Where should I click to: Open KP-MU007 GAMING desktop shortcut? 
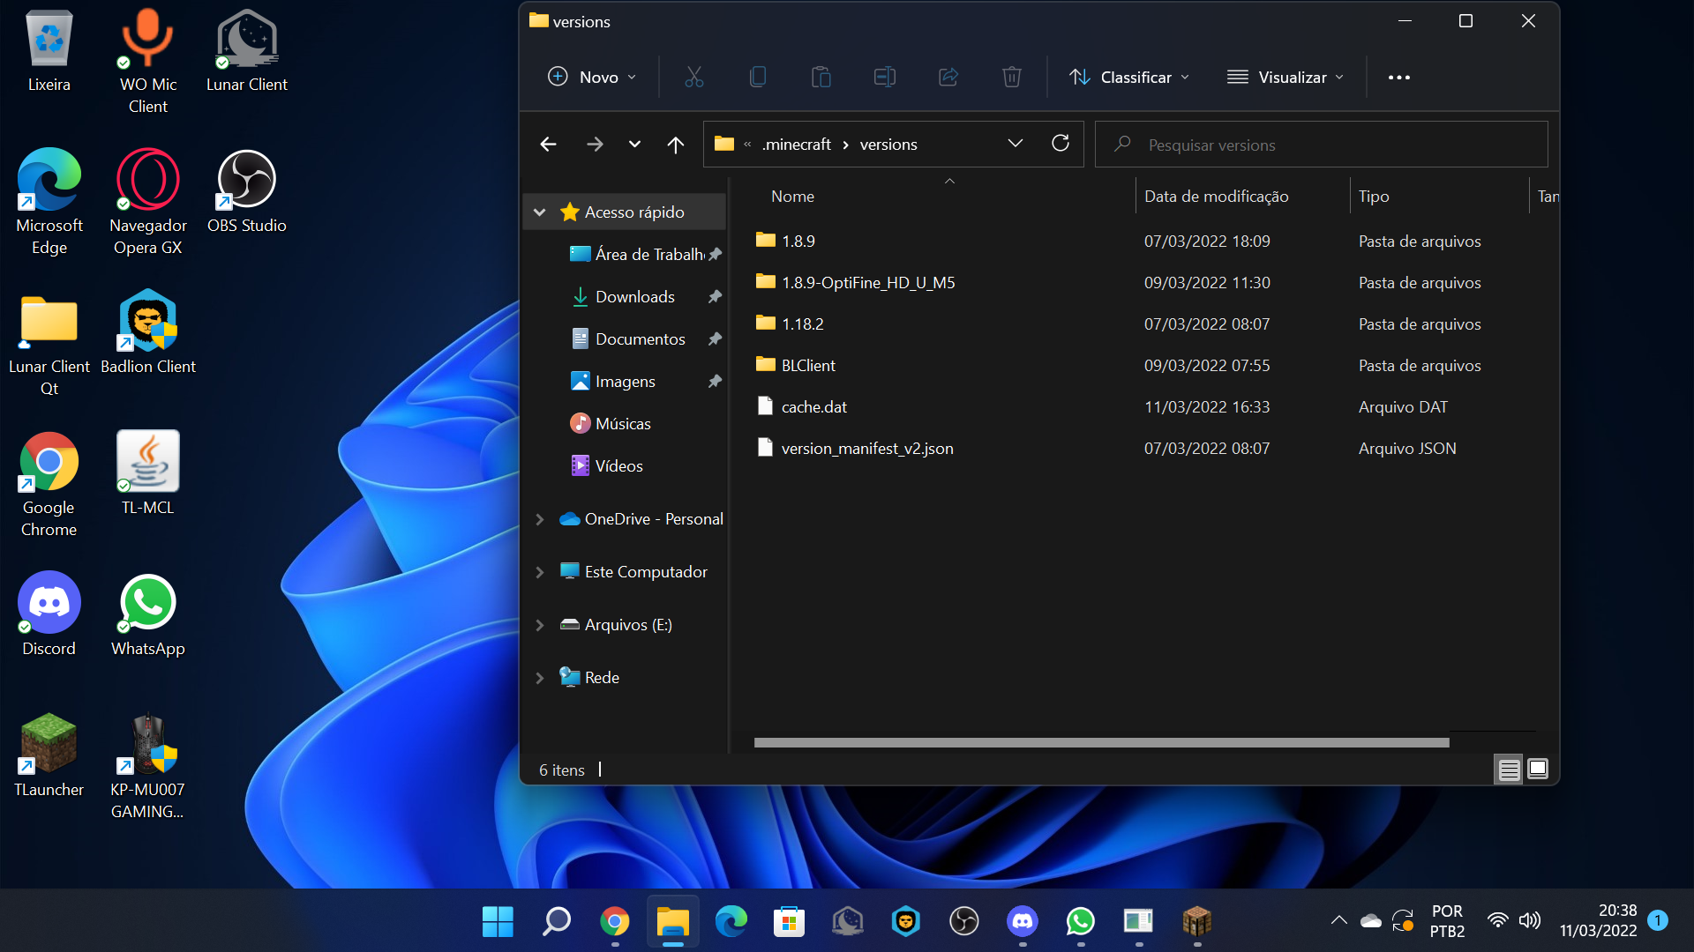[x=148, y=767]
